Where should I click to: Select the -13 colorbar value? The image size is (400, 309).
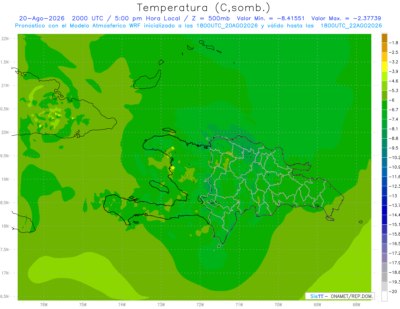(x=393, y=196)
